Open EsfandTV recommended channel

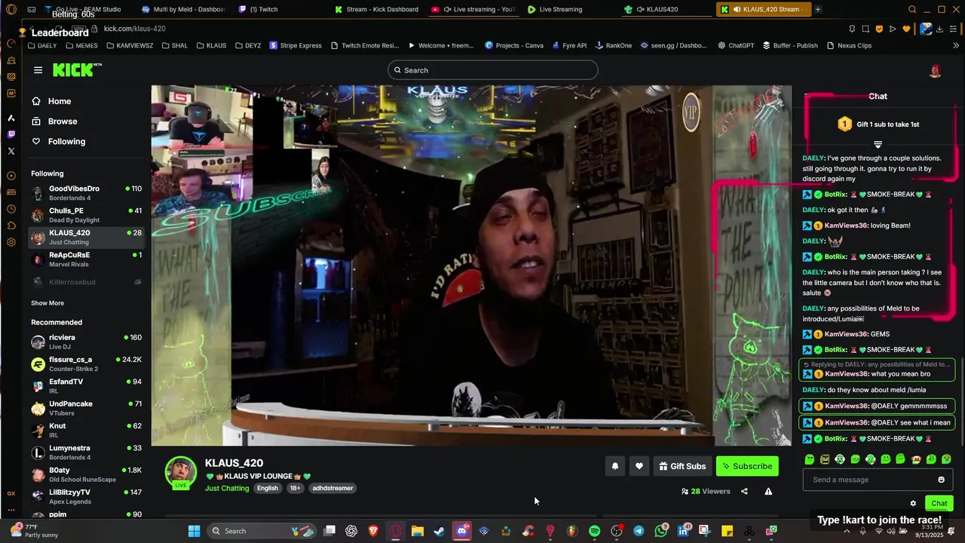point(87,386)
